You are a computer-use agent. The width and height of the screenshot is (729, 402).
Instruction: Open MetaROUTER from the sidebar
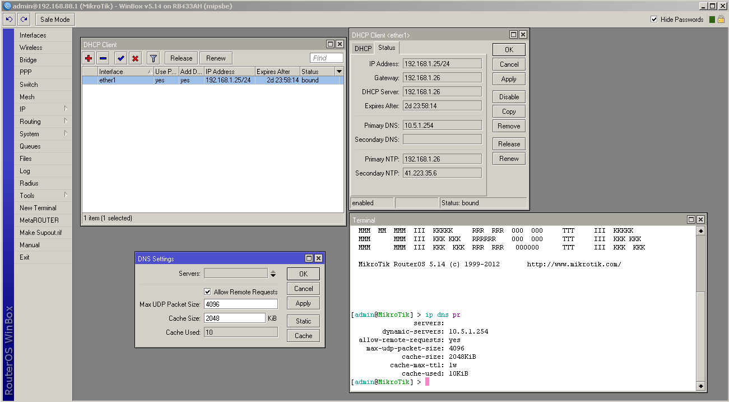(x=43, y=220)
